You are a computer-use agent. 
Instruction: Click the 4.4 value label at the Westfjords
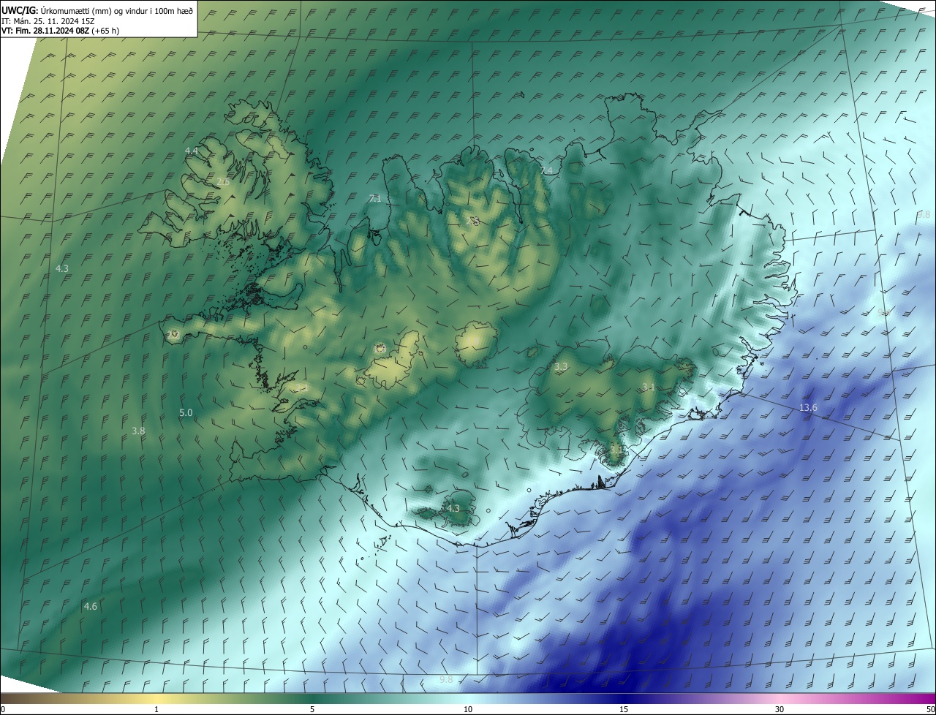point(191,151)
